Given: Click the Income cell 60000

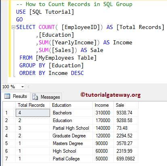Looking at the screenshot, I should click(103, 151).
